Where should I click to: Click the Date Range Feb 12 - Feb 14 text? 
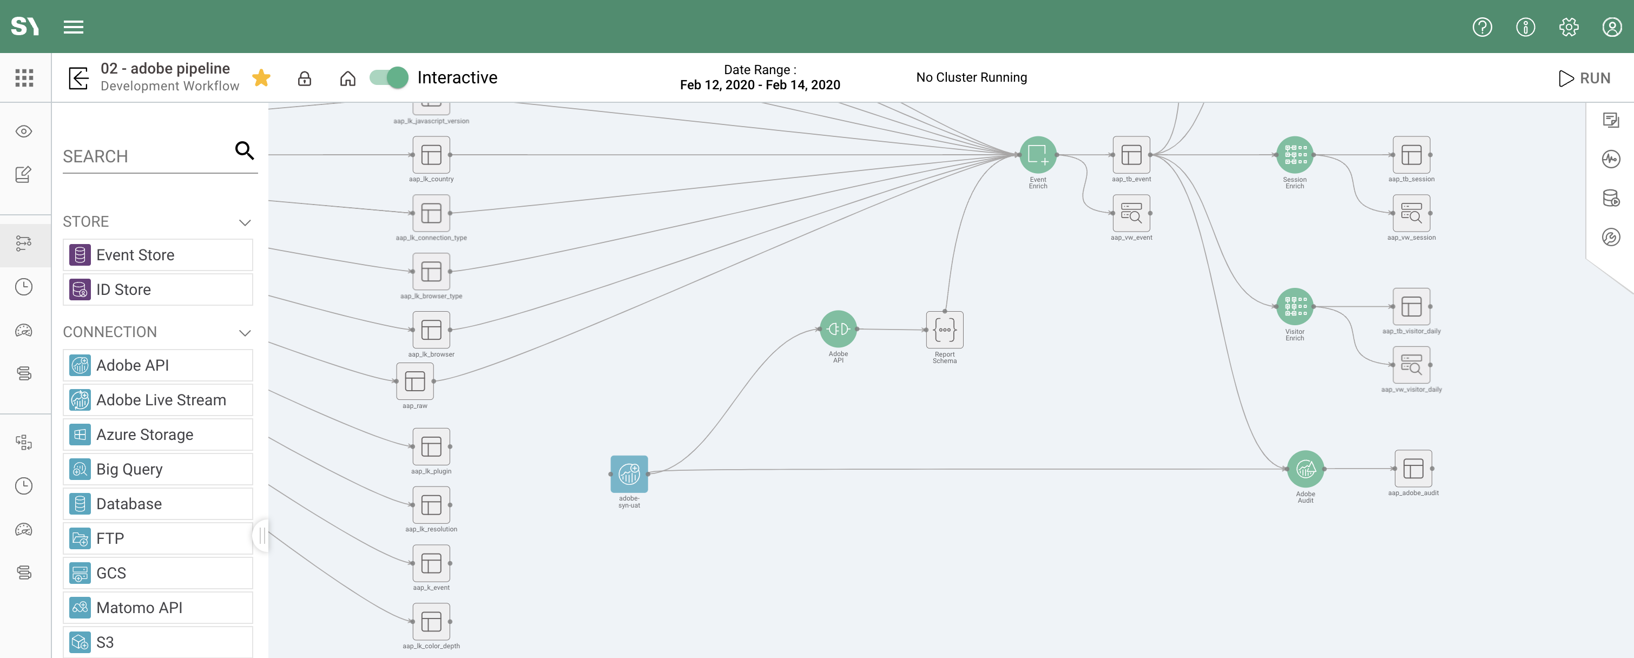[759, 77]
